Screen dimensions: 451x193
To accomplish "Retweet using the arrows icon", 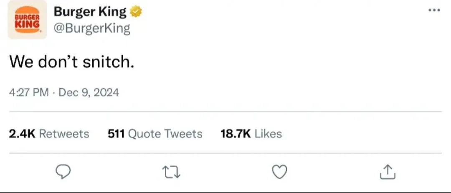I will [x=172, y=172].
